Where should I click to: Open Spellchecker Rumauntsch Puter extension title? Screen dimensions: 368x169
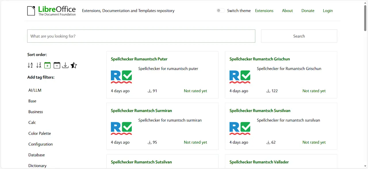pos(139,59)
